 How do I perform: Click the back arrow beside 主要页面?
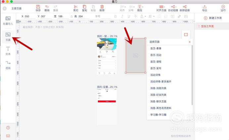tap(5, 9)
